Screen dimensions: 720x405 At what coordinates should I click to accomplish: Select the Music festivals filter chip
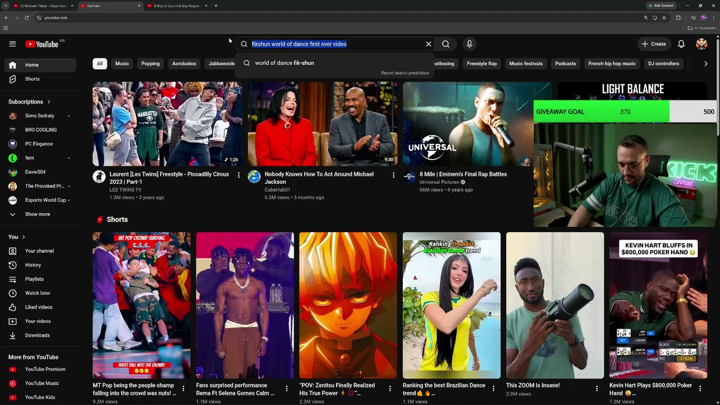tap(526, 64)
